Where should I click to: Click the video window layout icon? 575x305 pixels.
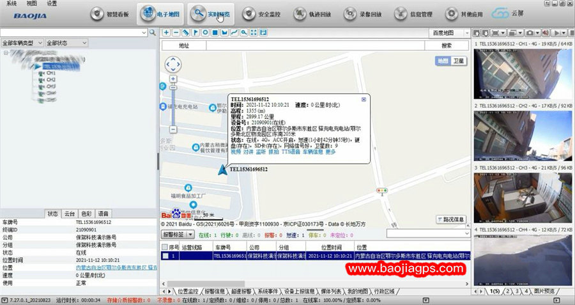512,33
